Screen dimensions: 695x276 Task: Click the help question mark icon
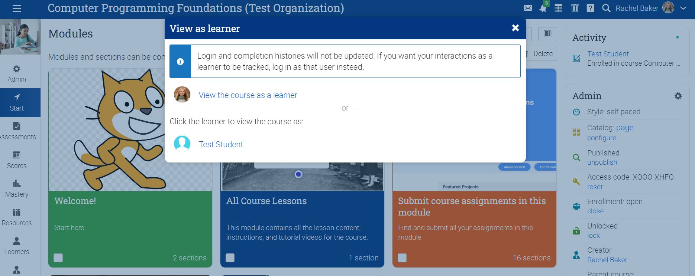pos(590,8)
